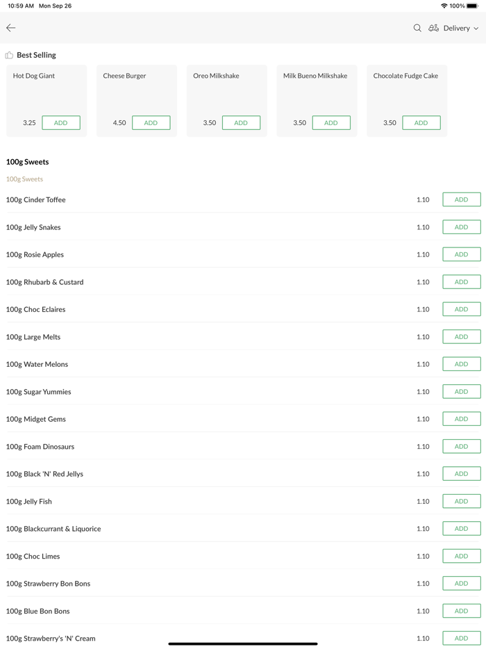The height and width of the screenshot is (649, 486).
Task: Add Chocolate Fudge Cake to order
Action: [x=421, y=123]
